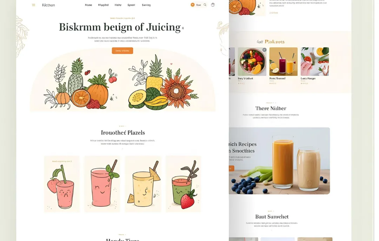Image resolution: width=379 pixels, height=241 pixels.
Task: Click the search magnifier icon in header
Action: (x=205, y=5)
